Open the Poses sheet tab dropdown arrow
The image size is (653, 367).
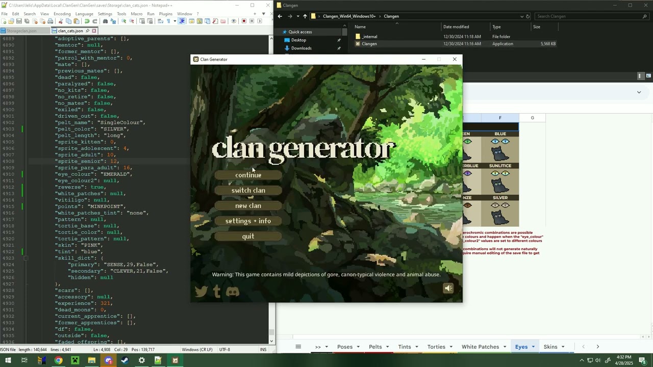358,347
